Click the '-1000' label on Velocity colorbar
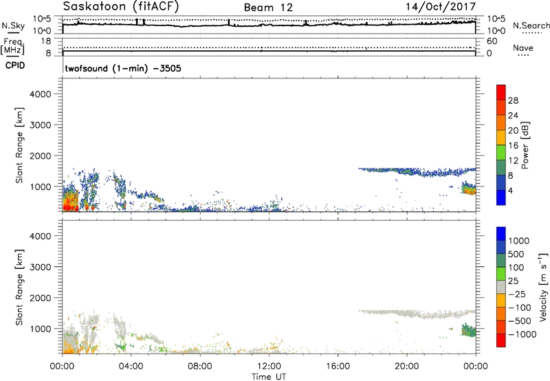The width and height of the screenshot is (550, 381). (522, 334)
